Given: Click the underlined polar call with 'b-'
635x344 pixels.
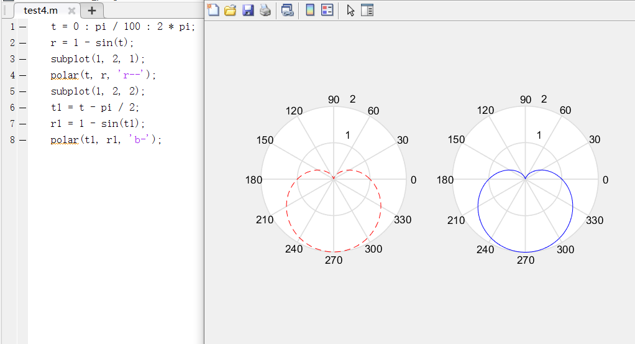Looking at the screenshot, I should [106, 139].
